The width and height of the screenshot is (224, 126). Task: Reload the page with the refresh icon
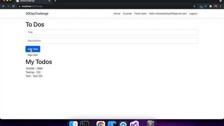(x=13, y=6)
